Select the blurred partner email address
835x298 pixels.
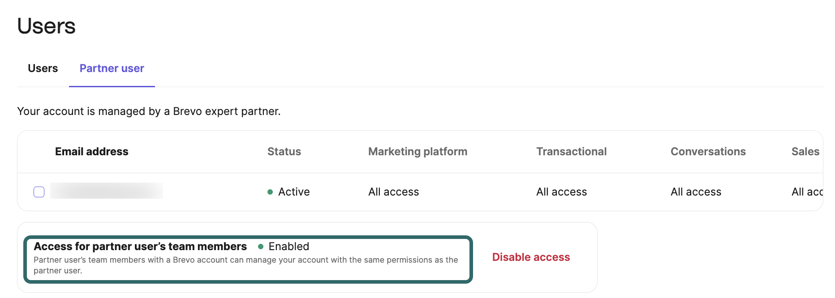[x=107, y=191]
